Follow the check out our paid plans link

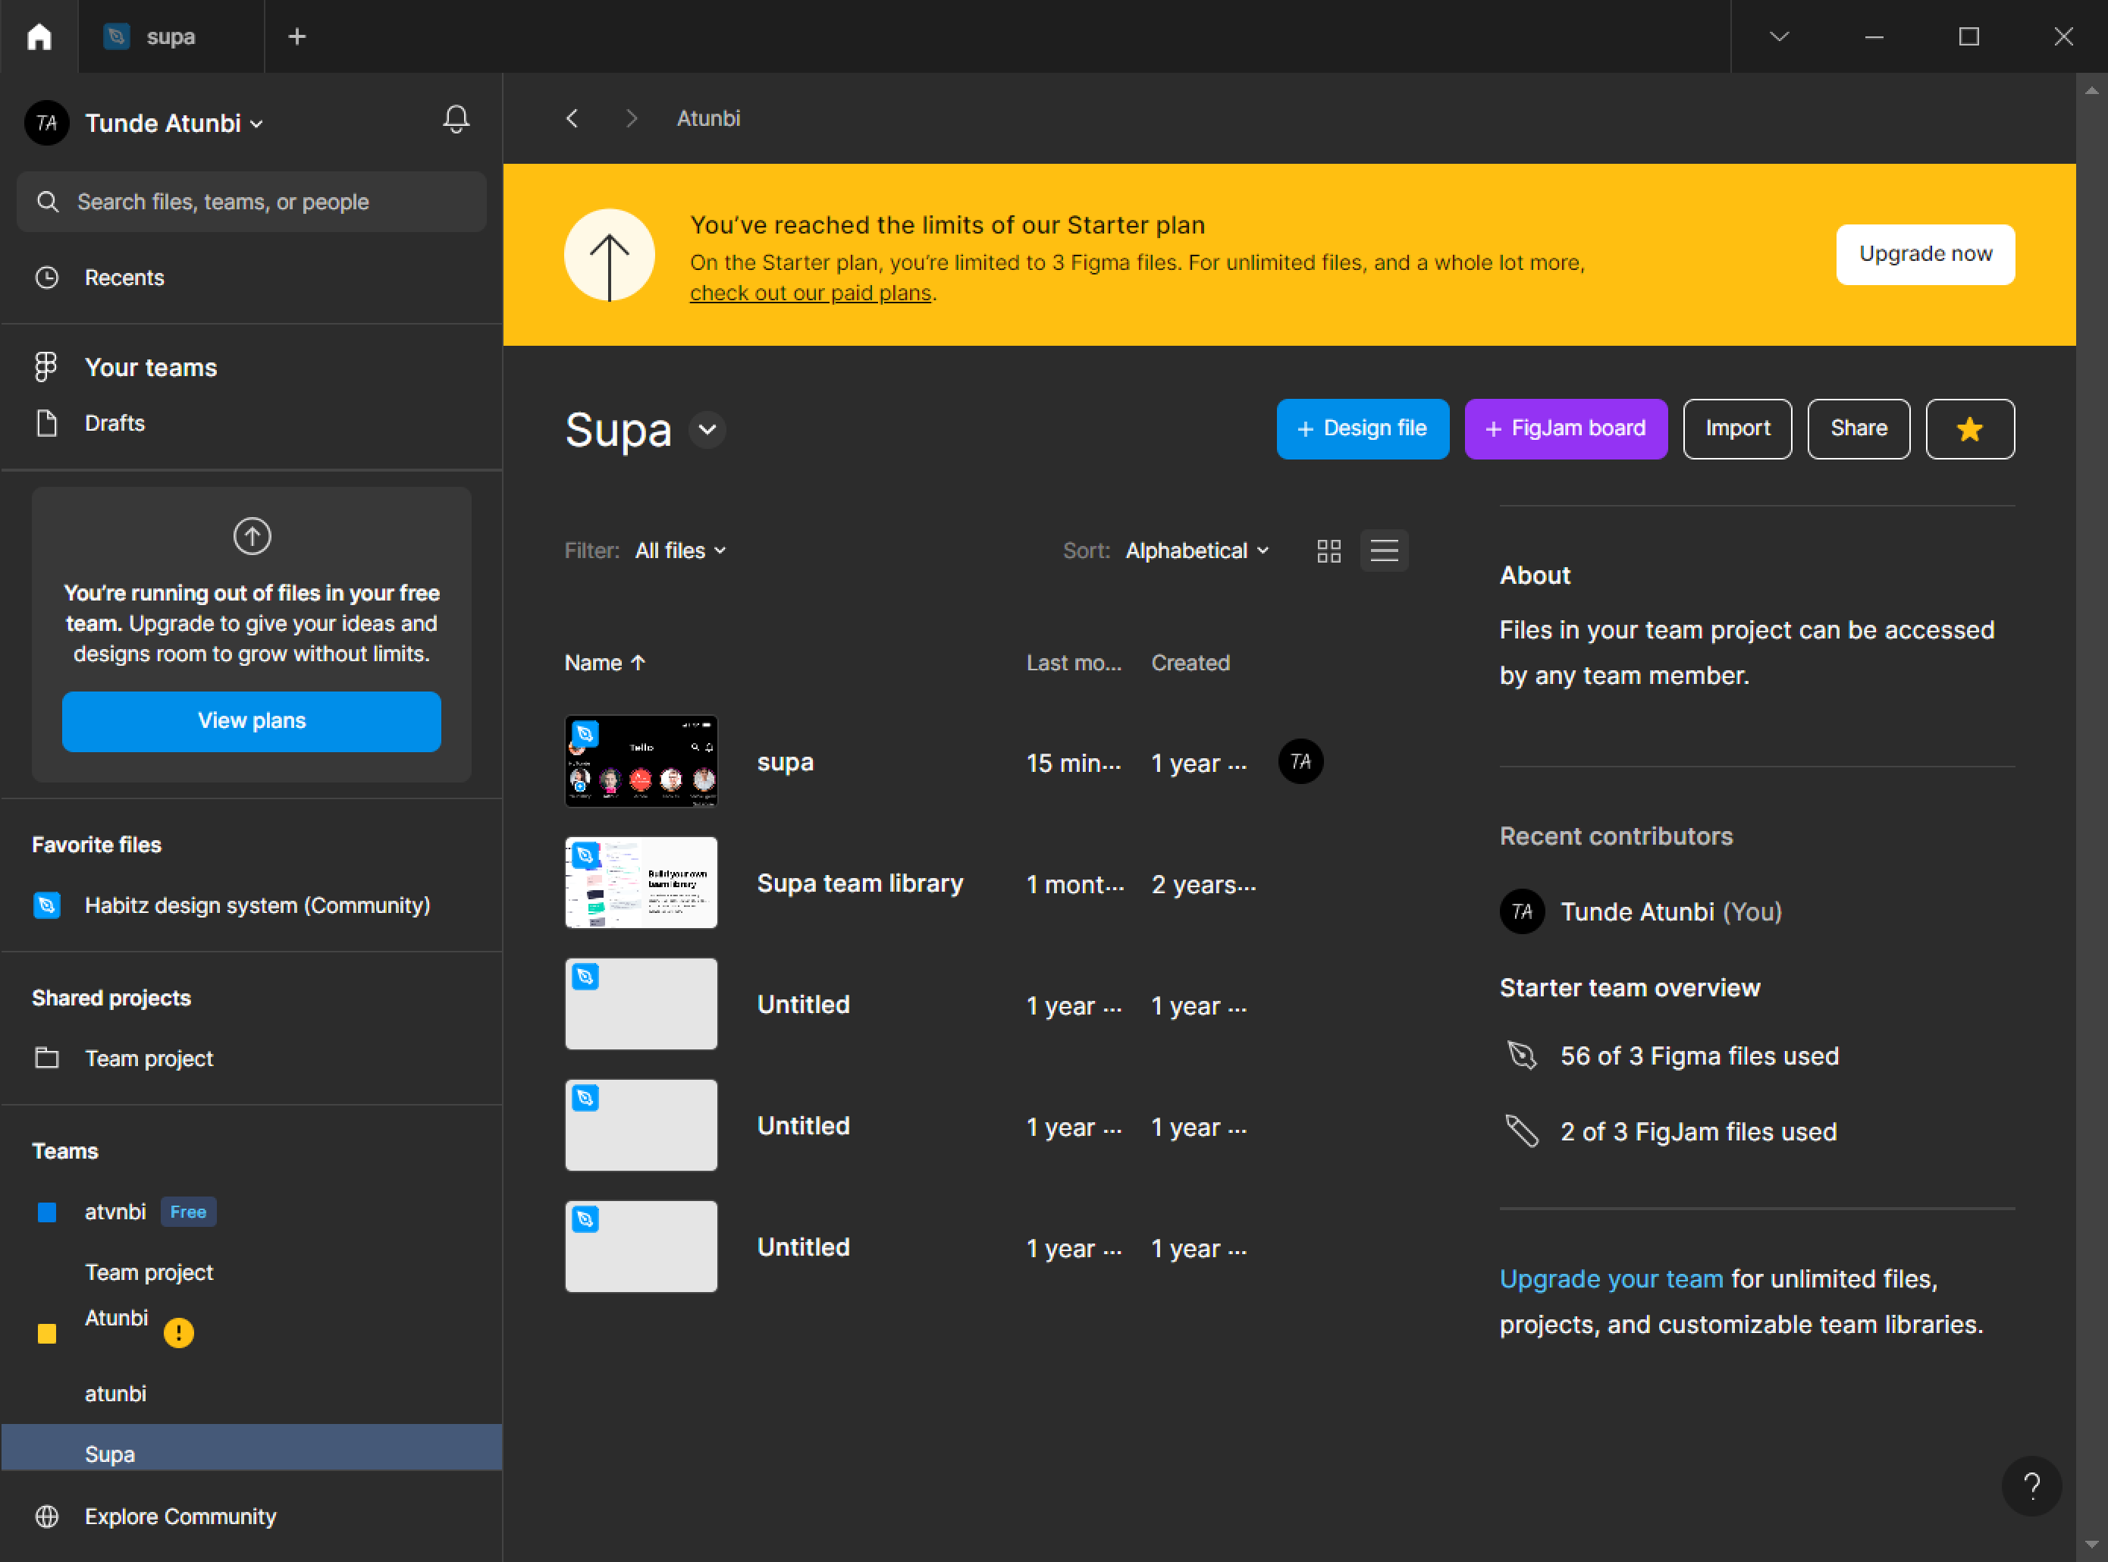(810, 293)
